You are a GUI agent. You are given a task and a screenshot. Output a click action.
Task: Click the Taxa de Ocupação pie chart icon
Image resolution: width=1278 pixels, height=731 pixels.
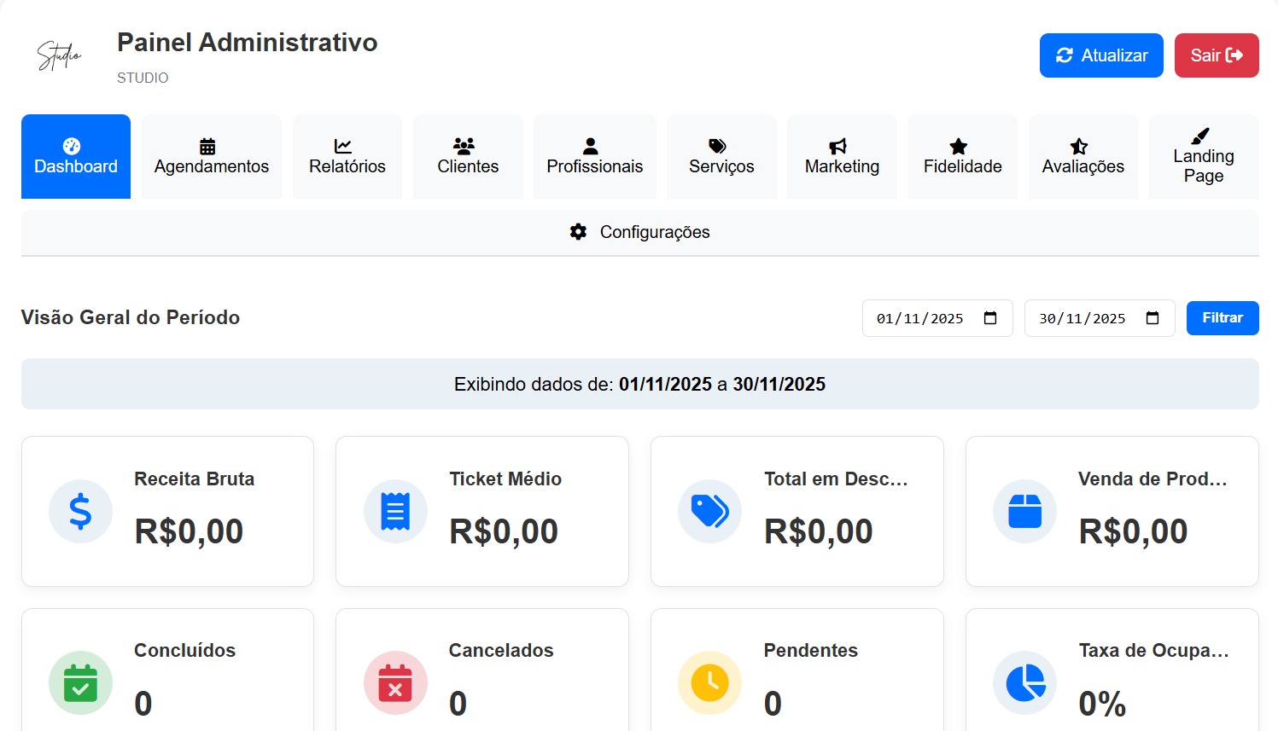pyautogui.click(x=1024, y=682)
